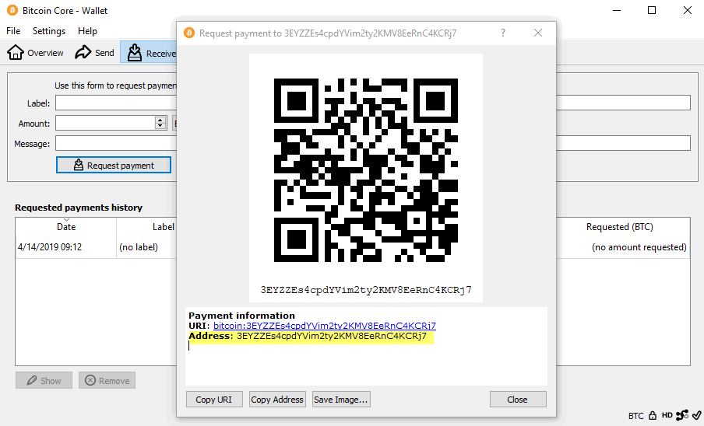Click the Copy Address button
The width and height of the screenshot is (704, 426).
277,399
